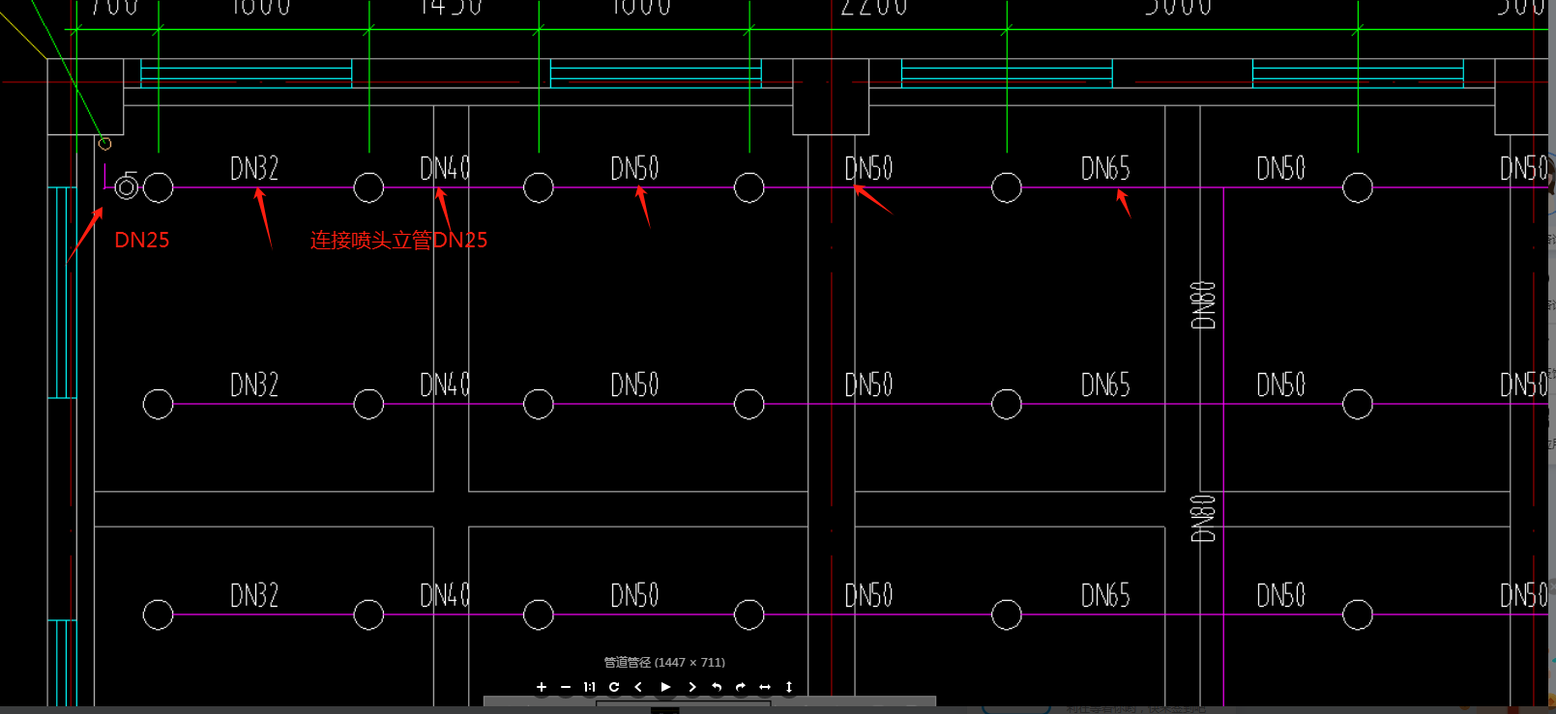
Task: Rotate image counter-clockwise with left curved arrow
Action: [x=717, y=687]
